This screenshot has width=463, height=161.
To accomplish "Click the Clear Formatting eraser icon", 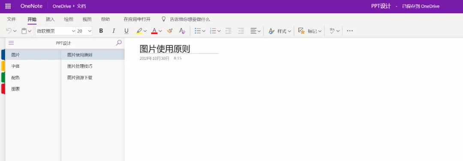I will [182, 31].
